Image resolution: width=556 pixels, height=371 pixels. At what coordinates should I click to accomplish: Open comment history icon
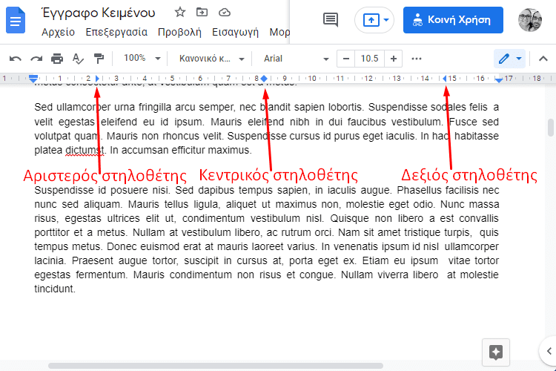(x=331, y=20)
